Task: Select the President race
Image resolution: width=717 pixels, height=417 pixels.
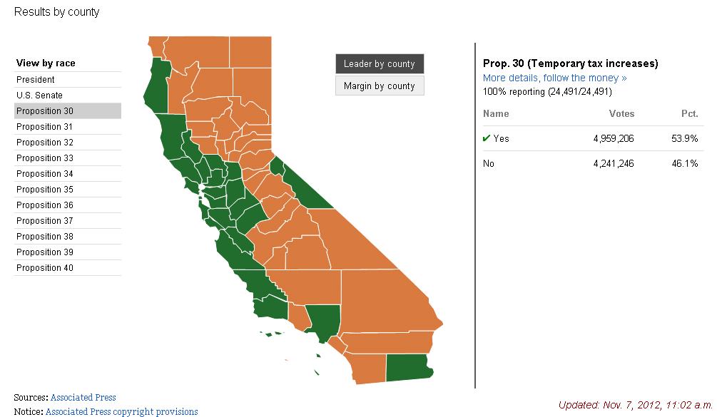Action: click(x=36, y=80)
